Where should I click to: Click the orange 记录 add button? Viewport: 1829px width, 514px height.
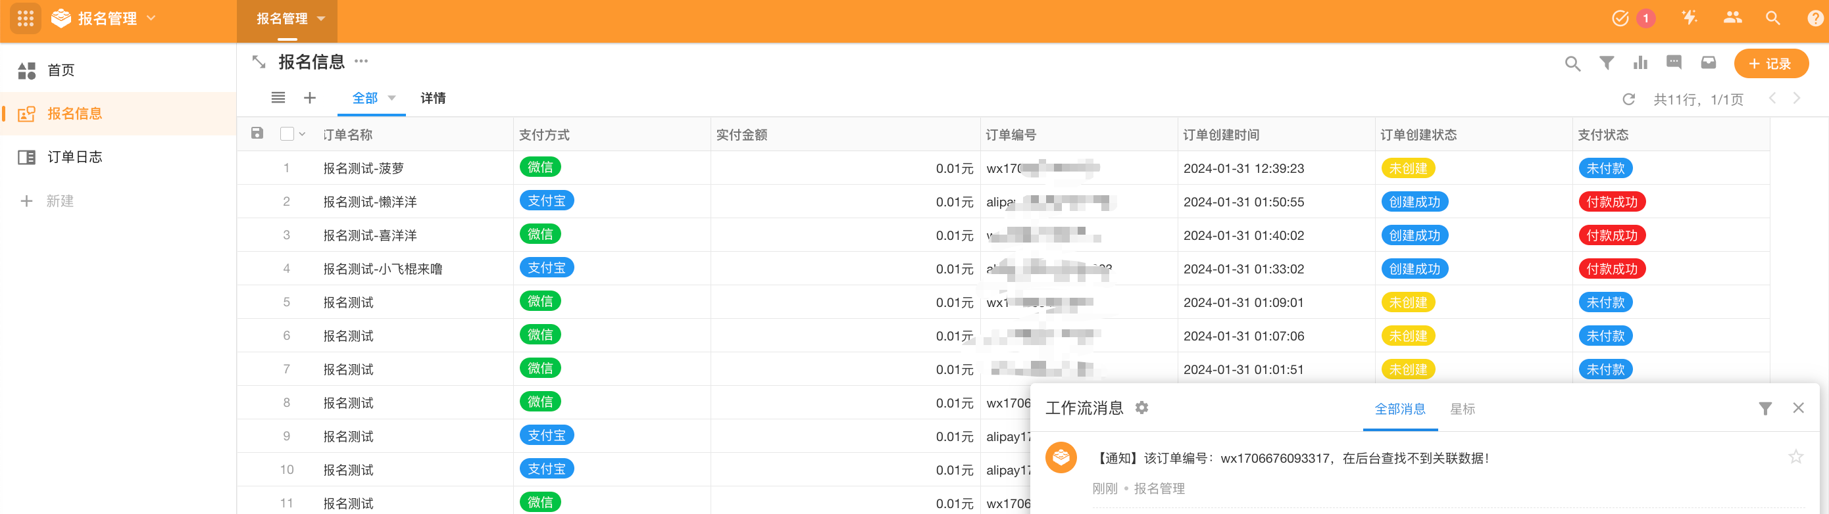point(1771,64)
